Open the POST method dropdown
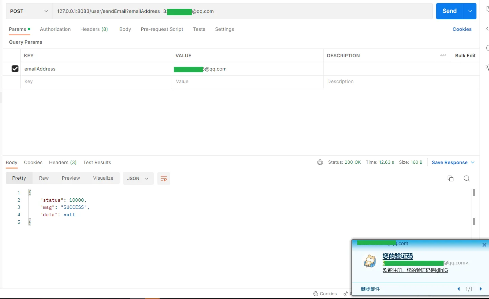 [29, 11]
